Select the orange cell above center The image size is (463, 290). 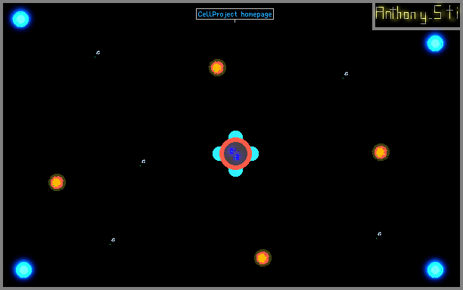(x=217, y=68)
